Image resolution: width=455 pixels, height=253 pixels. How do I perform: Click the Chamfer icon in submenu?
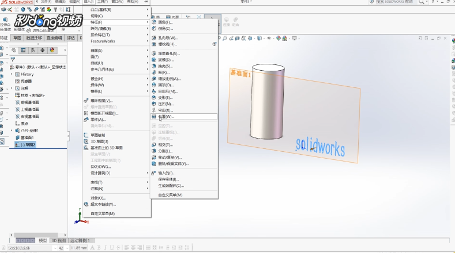[154, 28]
